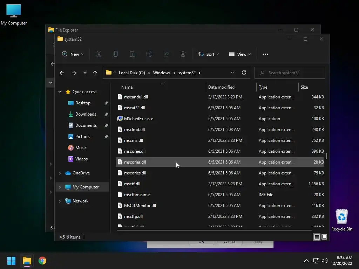359x269 pixels.
Task: Show hidden tray icons chevron
Action: (x=306, y=261)
